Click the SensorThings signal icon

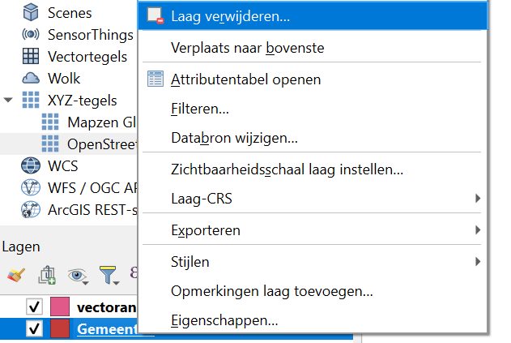click(31, 35)
